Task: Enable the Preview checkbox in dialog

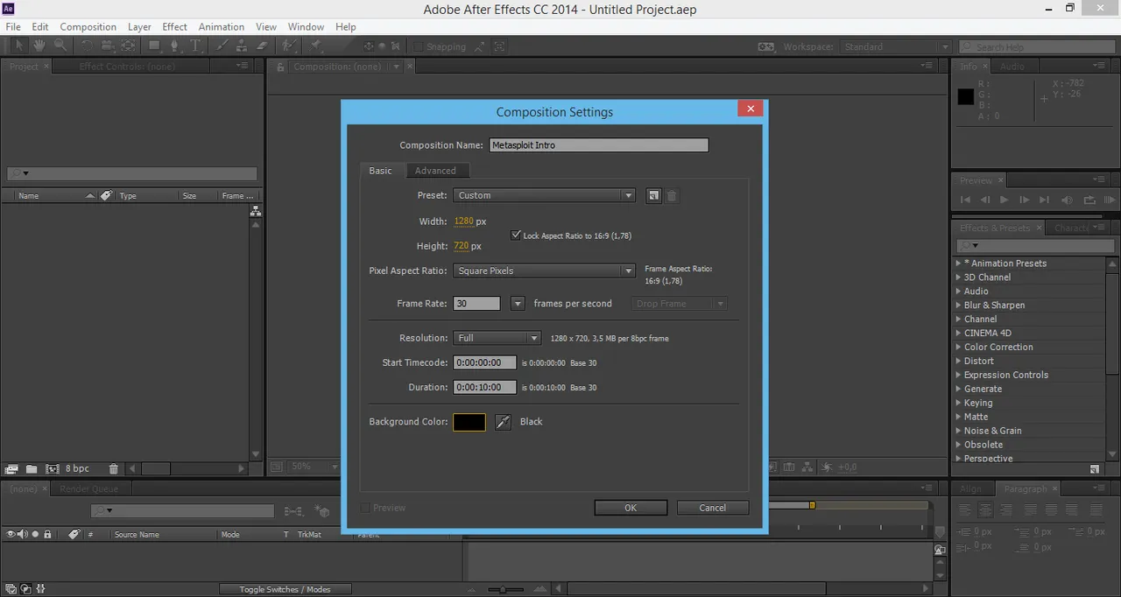Action: (365, 508)
